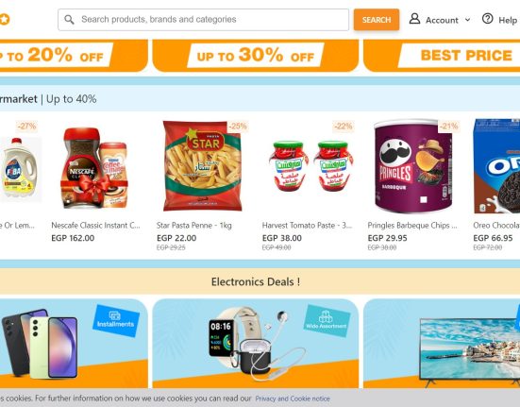This screenshot has height=407, width=520.
Task: Click the Help question mark icon
Action: pos(487,19)
